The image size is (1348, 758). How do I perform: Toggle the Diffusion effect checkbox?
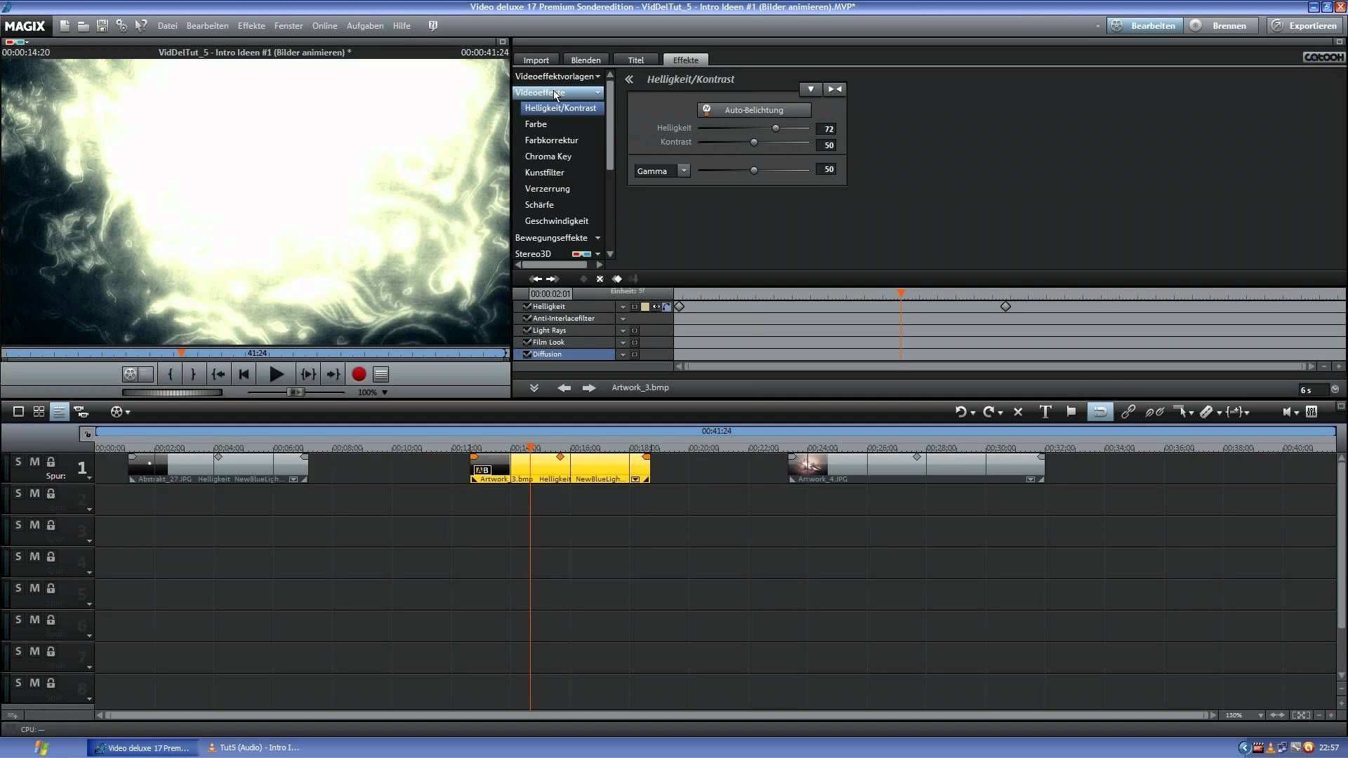click(x=527, y=354)
